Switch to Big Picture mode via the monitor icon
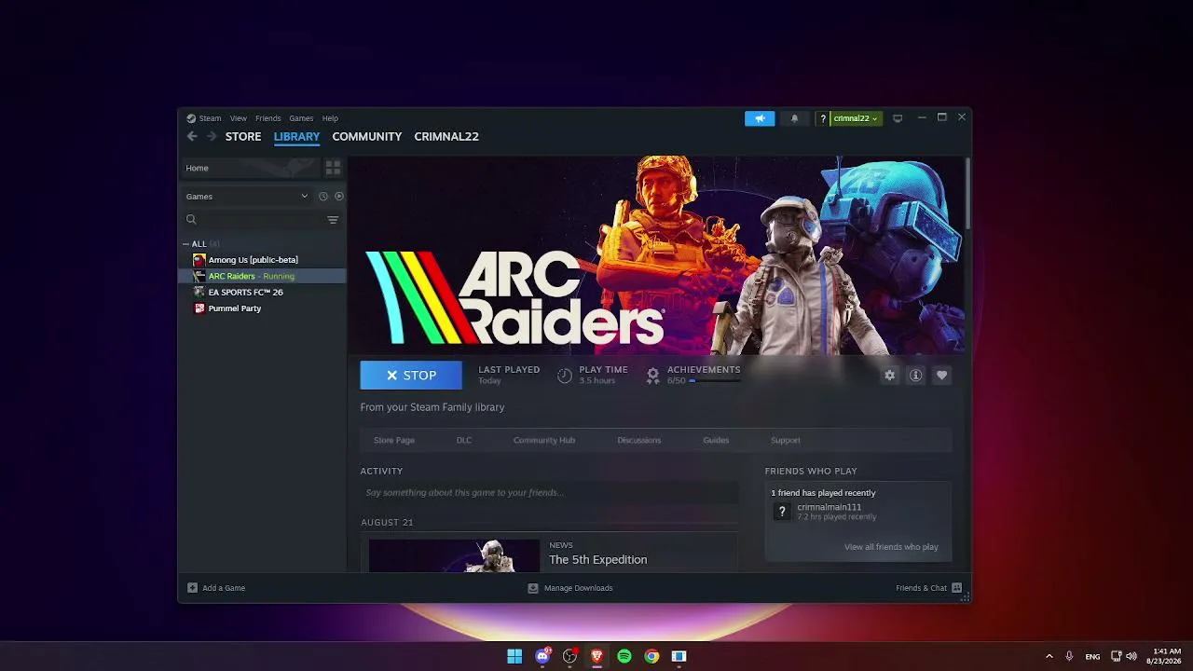Image resolution: width=1193 pixels, height=671 pixels. click(x=898, y=118)
